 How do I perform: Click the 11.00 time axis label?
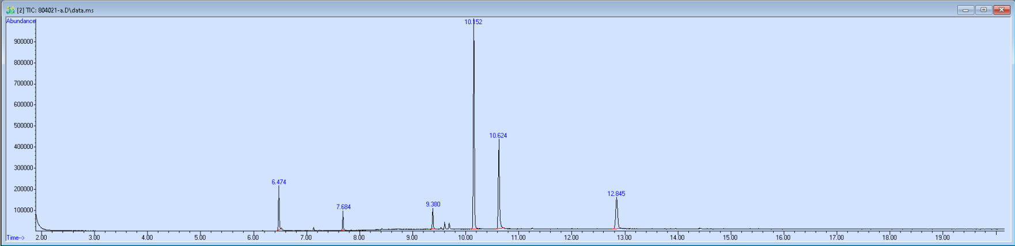(x=518, y=237)
